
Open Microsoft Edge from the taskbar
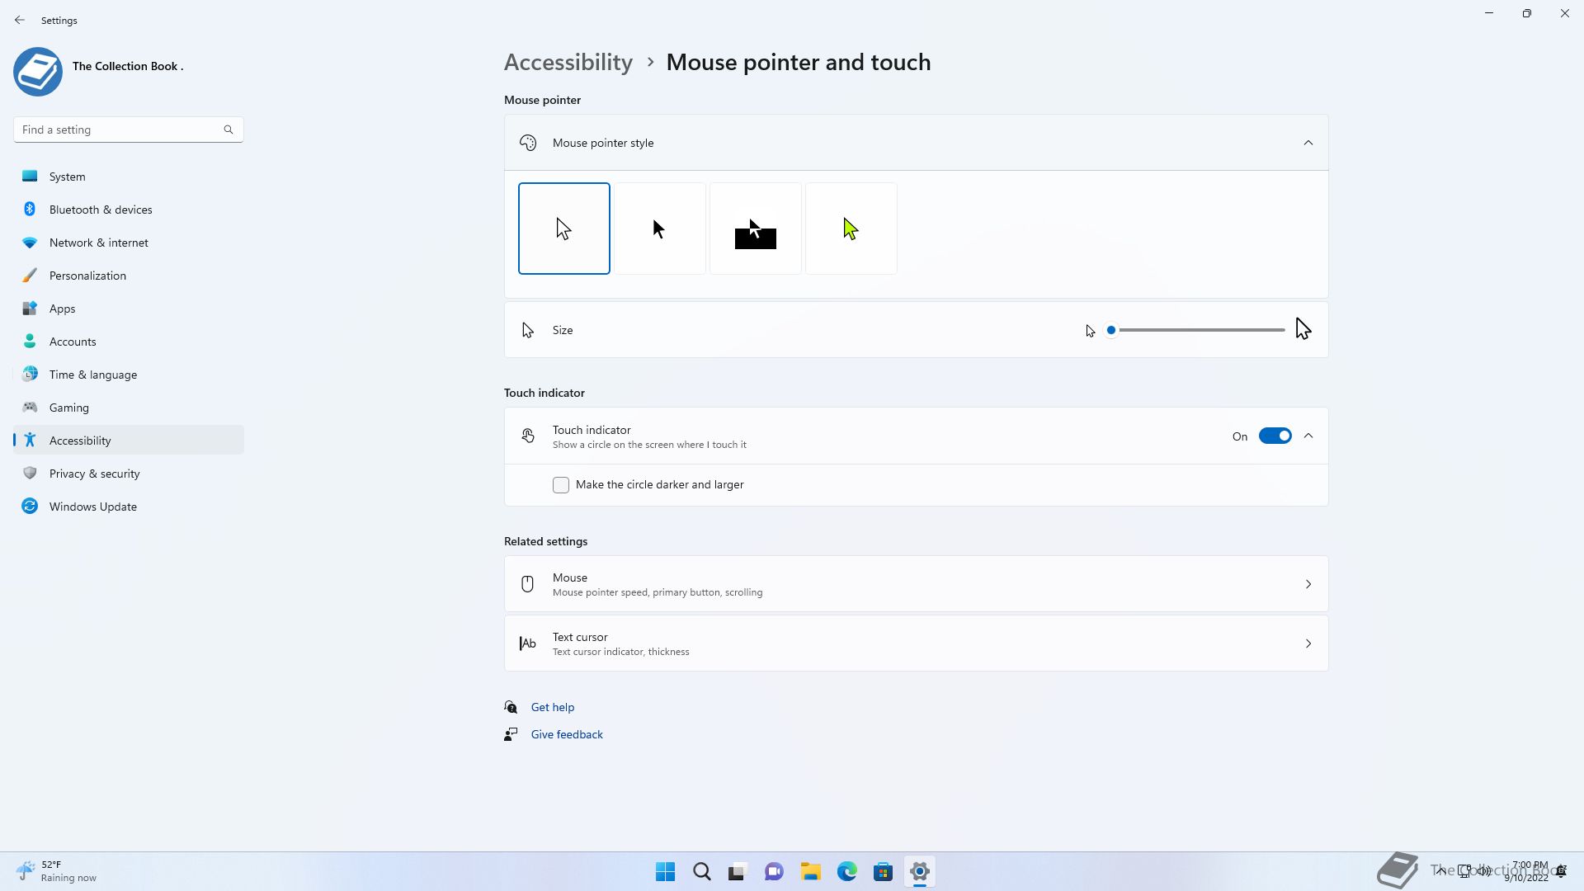pyautogui.click(x=846, y=871)
